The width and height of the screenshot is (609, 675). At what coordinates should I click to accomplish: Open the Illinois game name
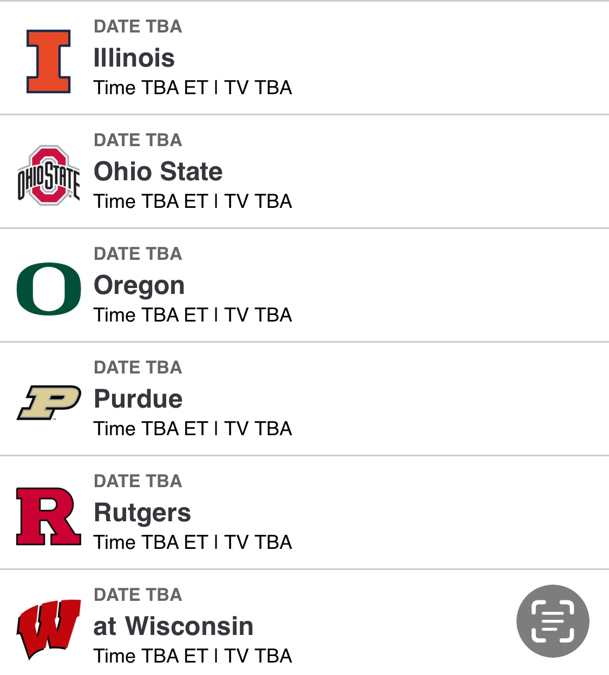pyautogui.click(x=134, y=58)
